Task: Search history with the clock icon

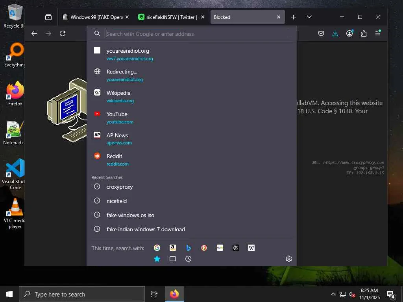Action: point(189,259)
